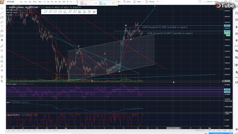The image size is (238, 134).
Task: Toggle lock all drawing tools
Action: click(x=2, y=66)
